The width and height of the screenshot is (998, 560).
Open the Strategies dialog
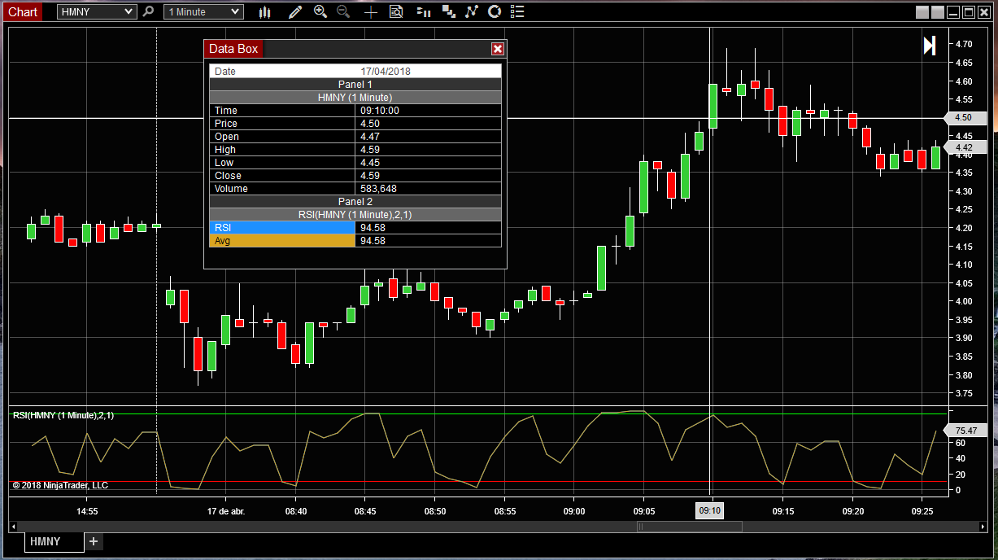pos(495,11)
